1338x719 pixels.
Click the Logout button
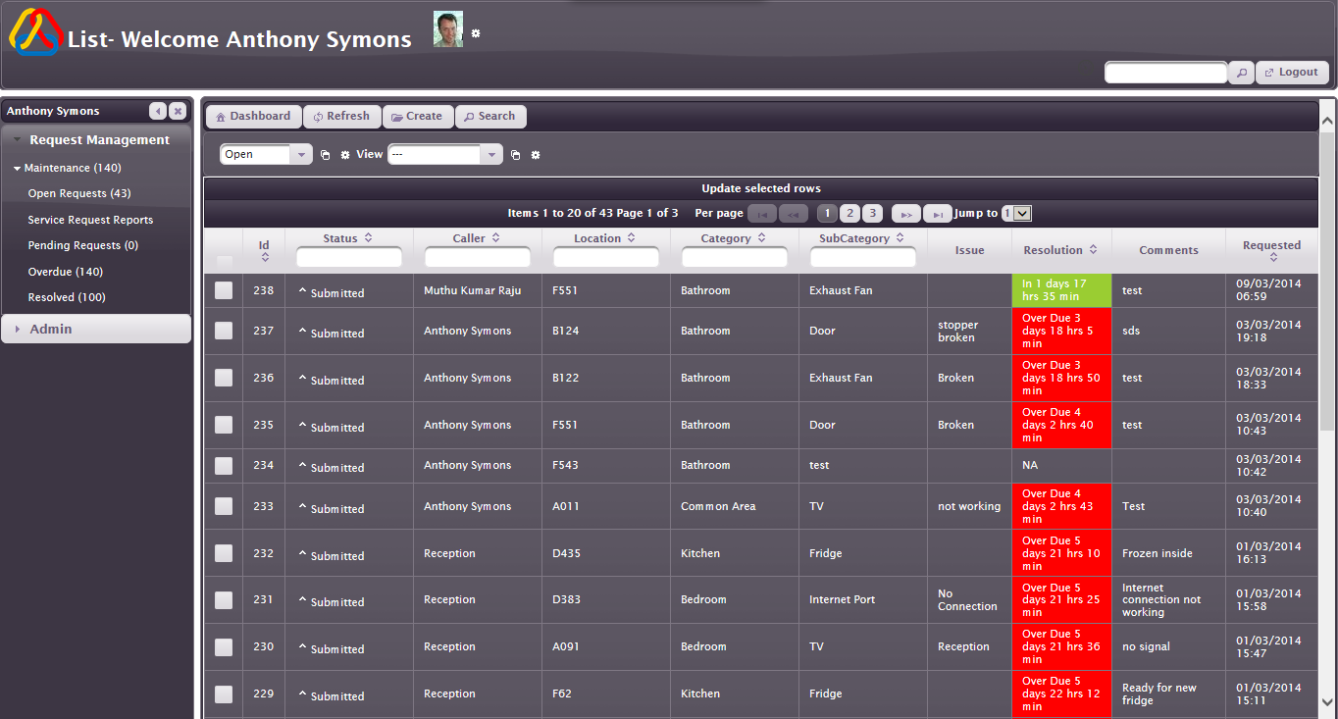(x=1292, y=73)
